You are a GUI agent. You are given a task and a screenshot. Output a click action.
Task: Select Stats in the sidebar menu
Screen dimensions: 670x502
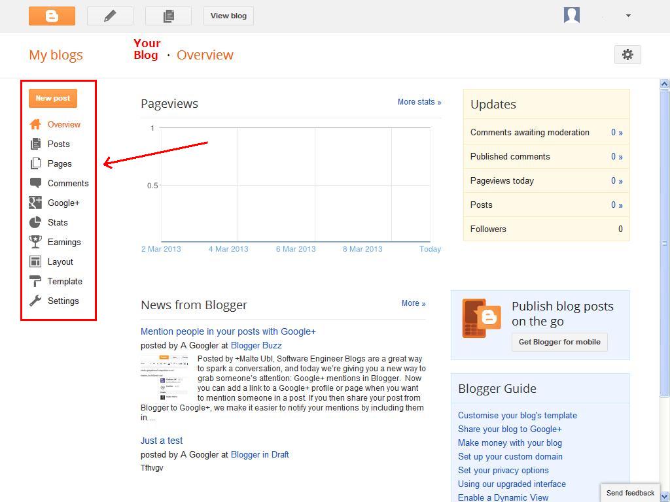click(58, 223)
